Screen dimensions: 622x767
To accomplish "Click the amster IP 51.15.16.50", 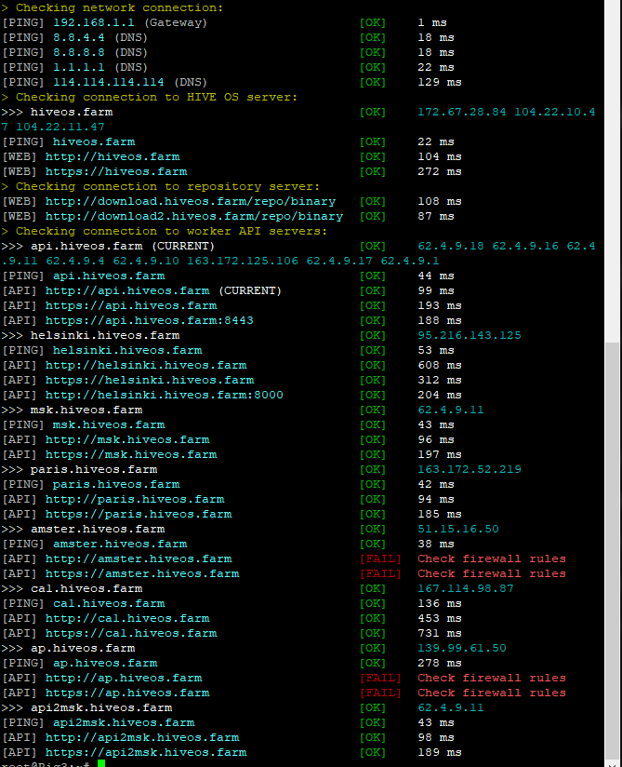I will (x=458, y=530).
